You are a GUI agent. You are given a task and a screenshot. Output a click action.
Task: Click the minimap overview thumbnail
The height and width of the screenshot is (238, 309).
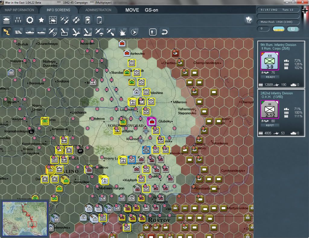point(25,218)
